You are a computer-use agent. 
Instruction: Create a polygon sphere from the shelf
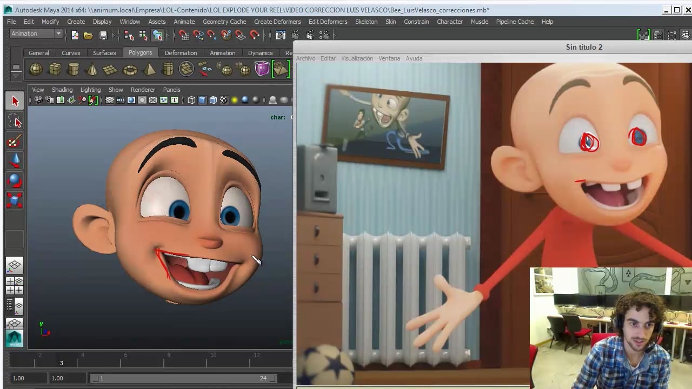[x=36, y=69]
